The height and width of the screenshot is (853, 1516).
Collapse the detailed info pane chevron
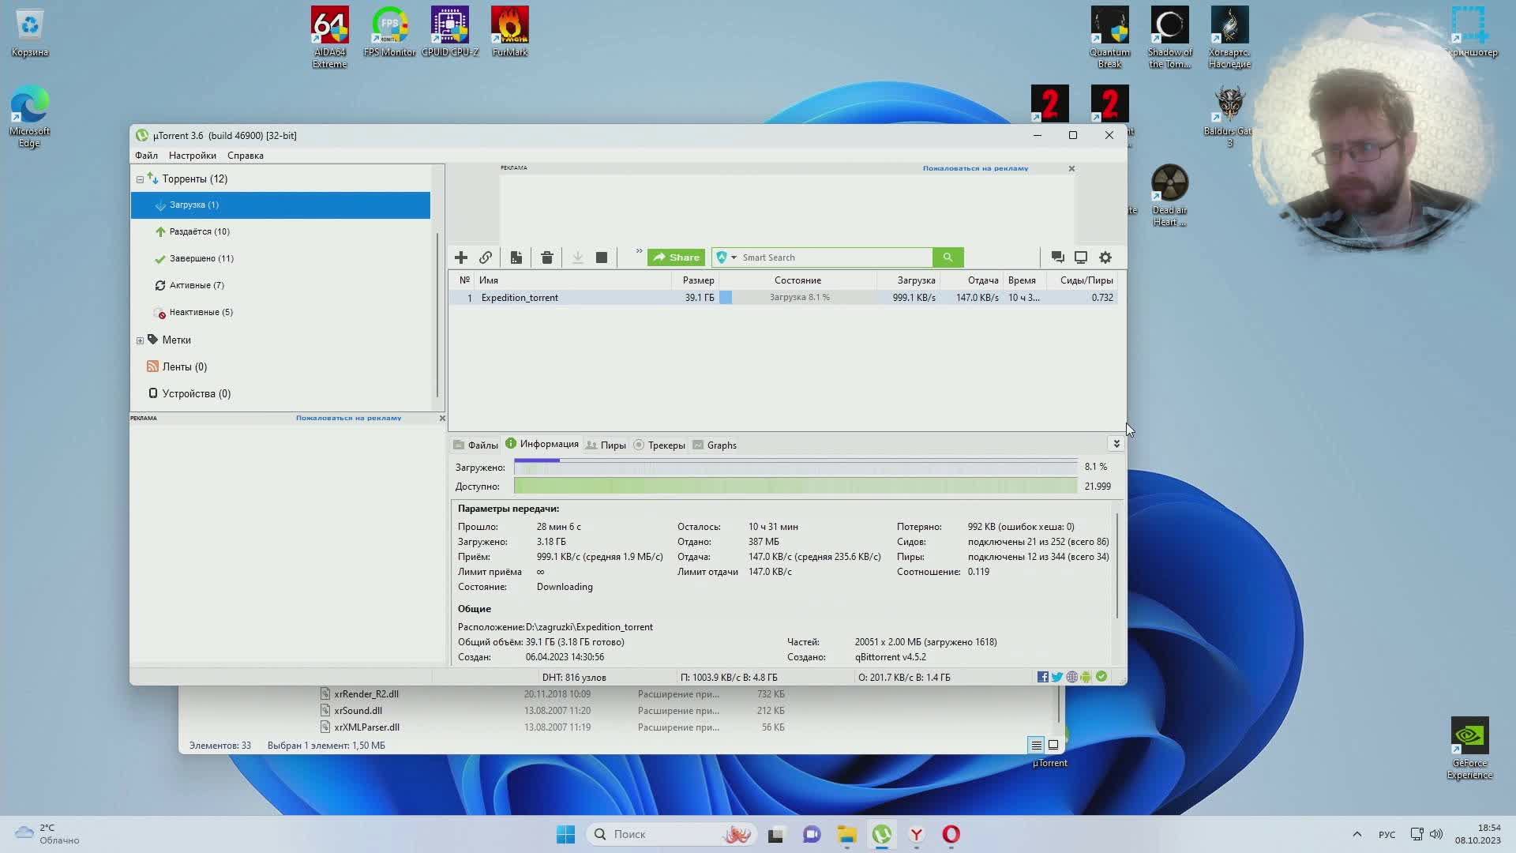click(1116, 444)
